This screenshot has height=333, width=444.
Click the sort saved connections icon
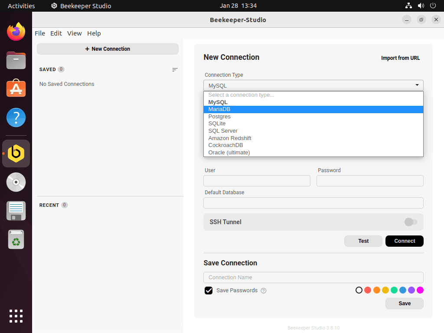click(175, 70)
